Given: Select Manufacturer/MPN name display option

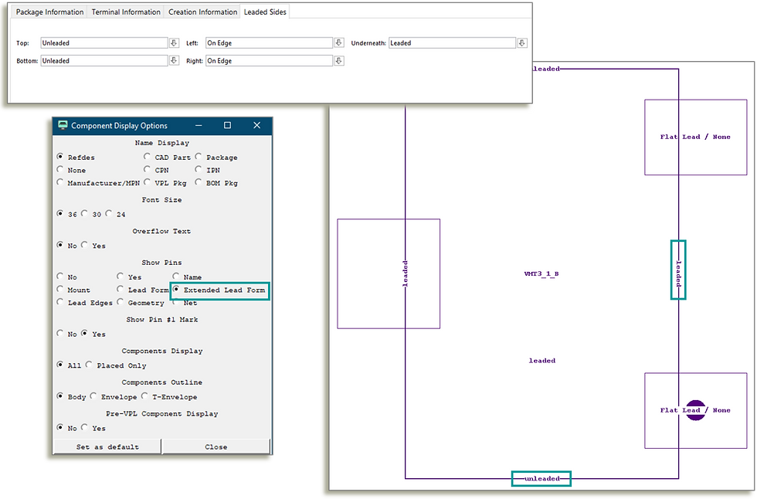Looking at the screenshot, I should 60,182.
